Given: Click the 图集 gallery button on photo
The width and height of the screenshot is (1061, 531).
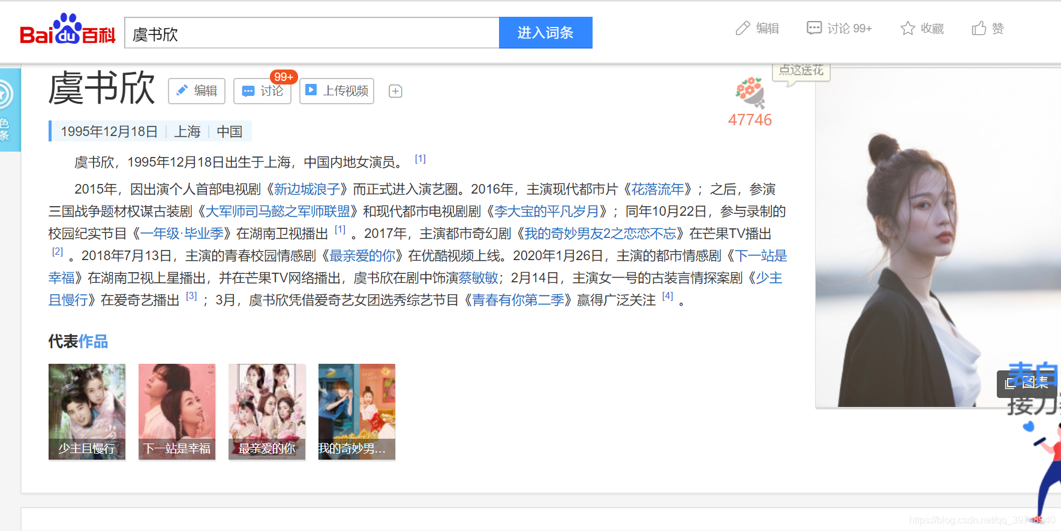Looking at the screenshot, I should pos(1027,384).
